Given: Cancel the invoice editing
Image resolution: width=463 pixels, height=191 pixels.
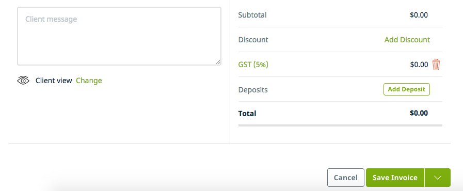Looking at the screenshot, I should [x=345, y=178].
